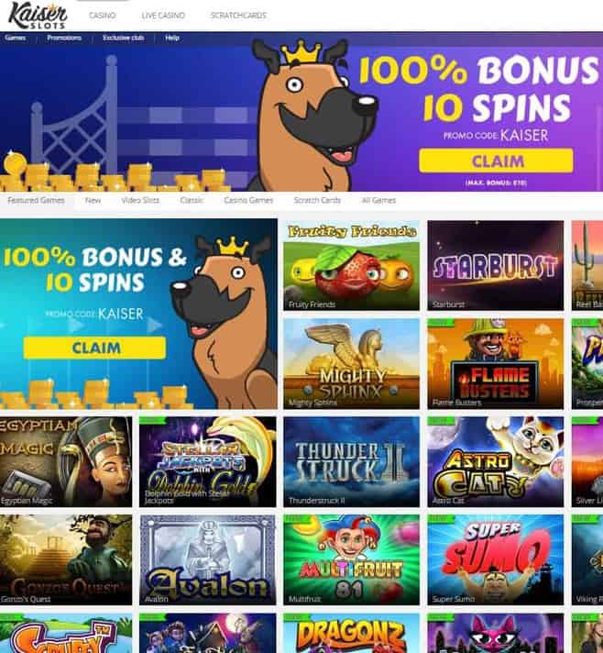Select the Video Slots tab
This screenshot has height=653, width=603.
[140, 200]
